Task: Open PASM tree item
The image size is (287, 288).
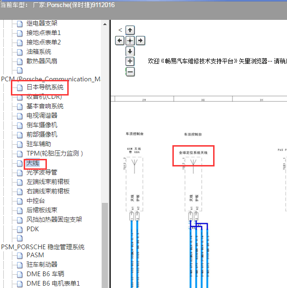Action: click(35, 255)
